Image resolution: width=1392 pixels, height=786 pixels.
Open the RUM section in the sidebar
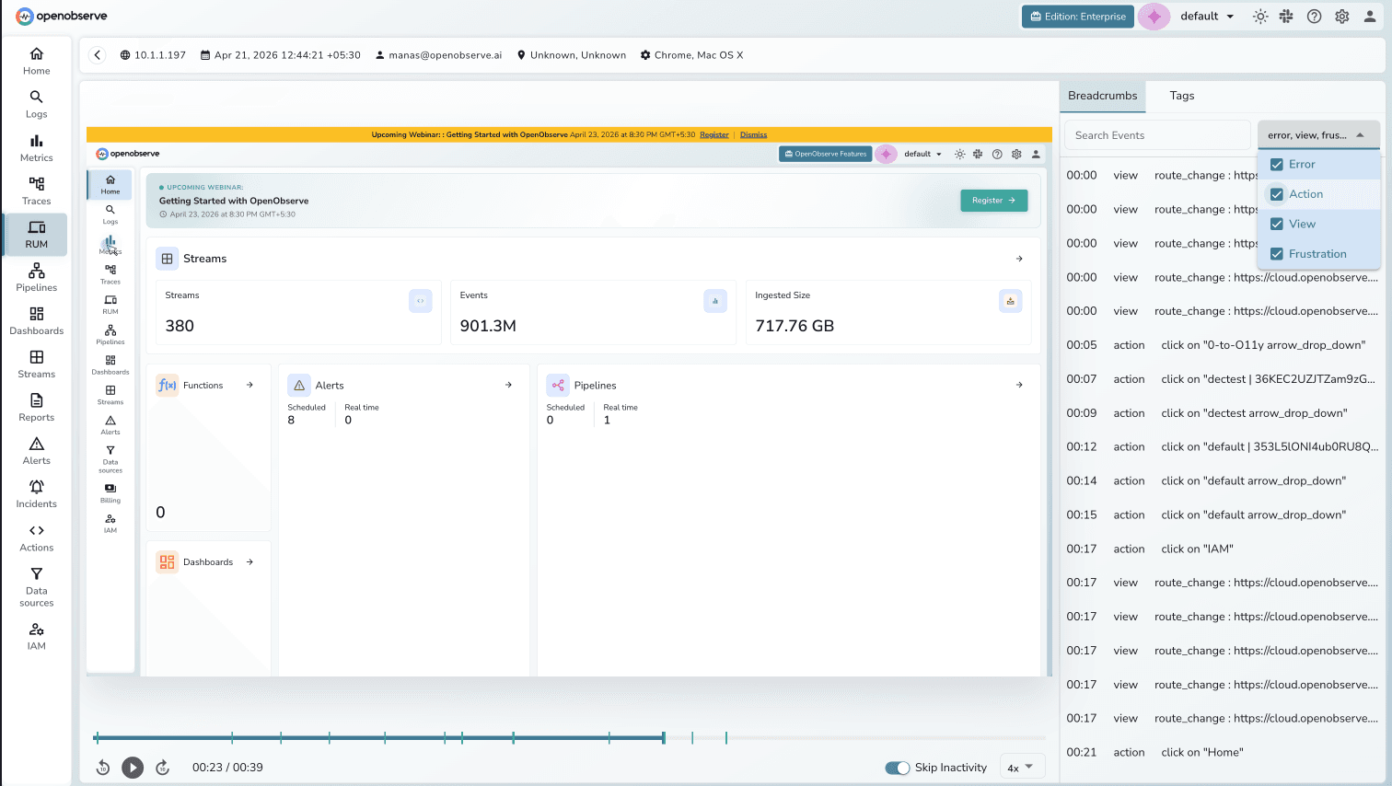tap(36, 234)
